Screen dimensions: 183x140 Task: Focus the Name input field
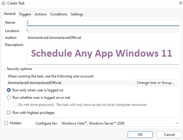coord(103,22)
